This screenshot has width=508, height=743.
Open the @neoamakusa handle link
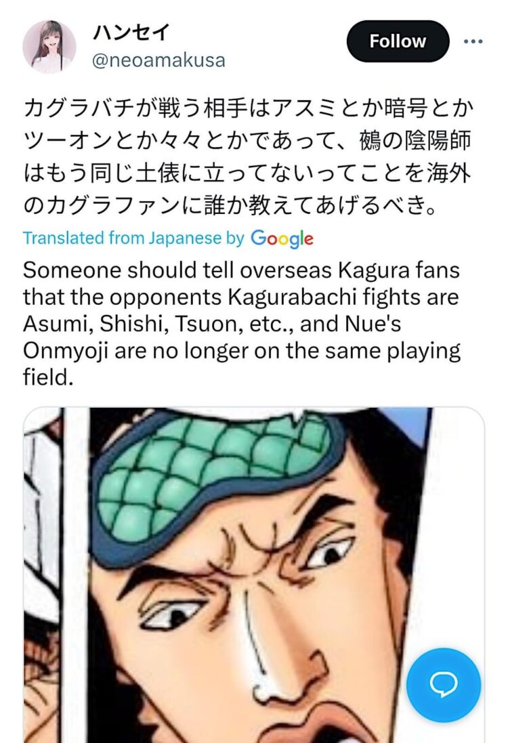pos(158,61)
